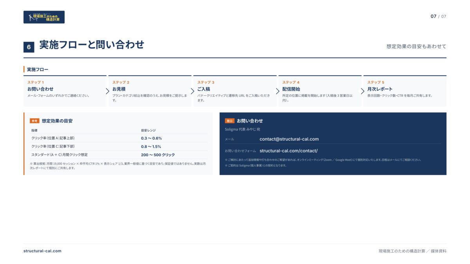The height and width of the screenshot is (264, 470).
Task: Select the ステップ 5 月次レポート card
Action: (x=405, y=91)
